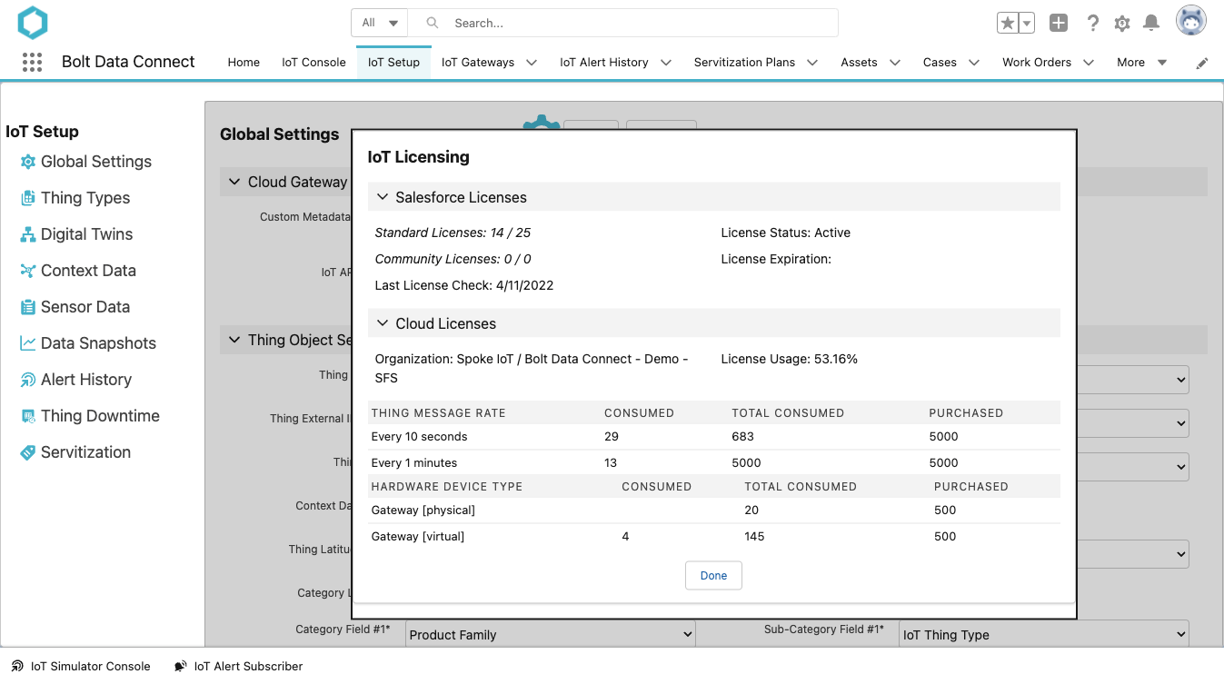Click the total consumed value 145
Viewport: 1224px width, 684px height.
[754, 536]
